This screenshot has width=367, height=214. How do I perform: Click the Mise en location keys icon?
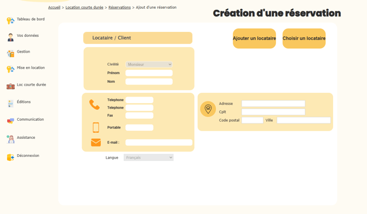(x=10, y=69)
